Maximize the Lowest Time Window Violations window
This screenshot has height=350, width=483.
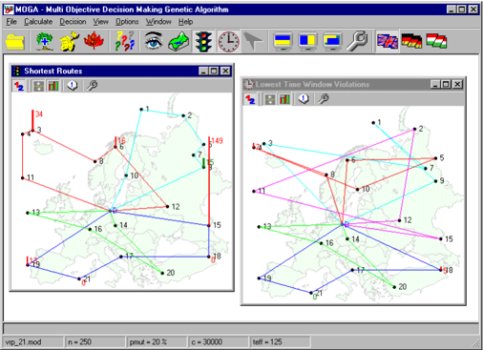coord(446,84)
